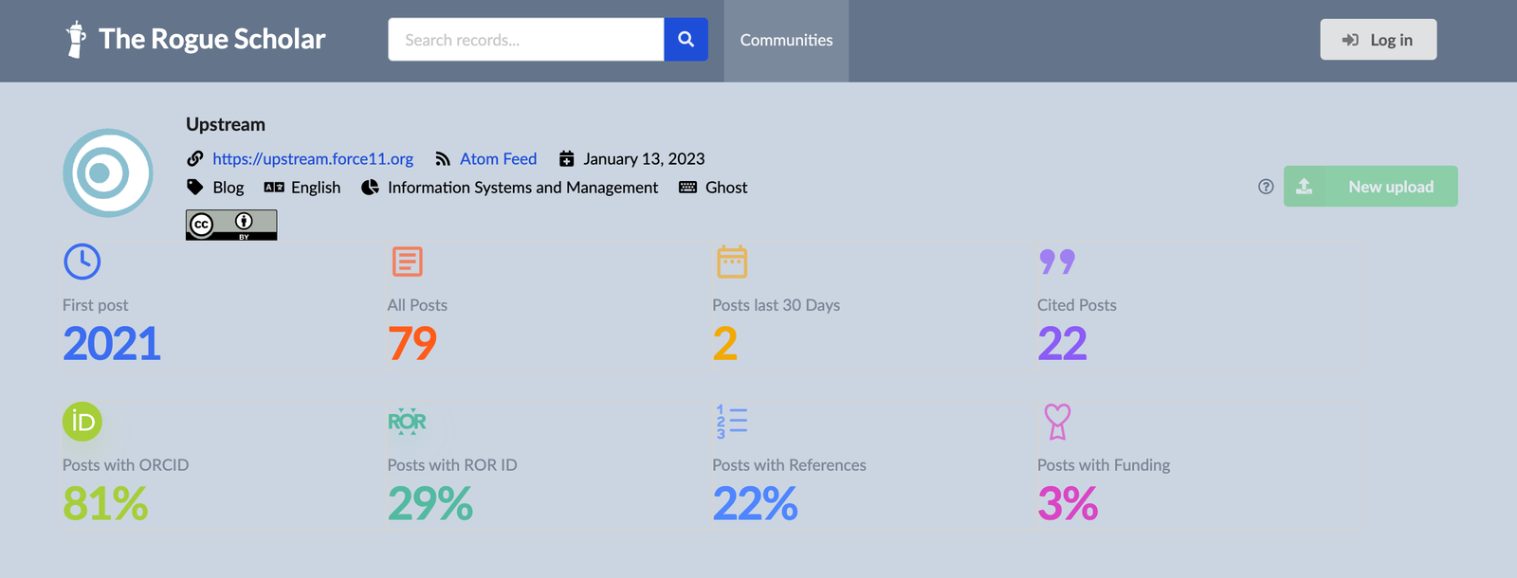Click the green ORCID iD icon
This screenshot has width=1517, height=578.
82,422
